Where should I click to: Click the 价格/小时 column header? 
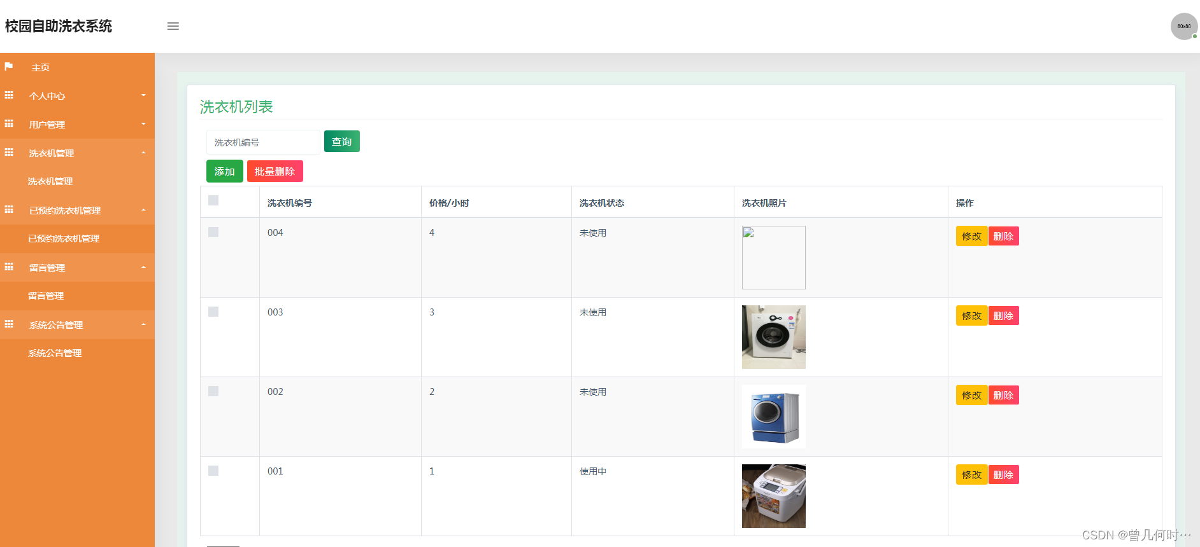point(449,203)
